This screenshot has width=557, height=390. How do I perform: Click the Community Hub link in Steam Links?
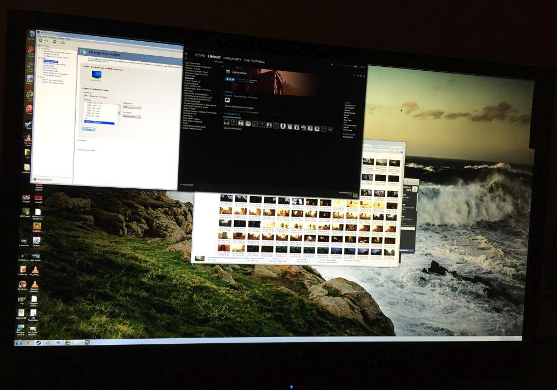click(x=350, y=106)
